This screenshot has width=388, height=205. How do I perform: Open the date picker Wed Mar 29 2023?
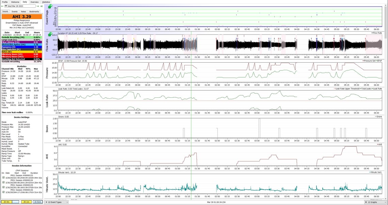tap(20, 6)
